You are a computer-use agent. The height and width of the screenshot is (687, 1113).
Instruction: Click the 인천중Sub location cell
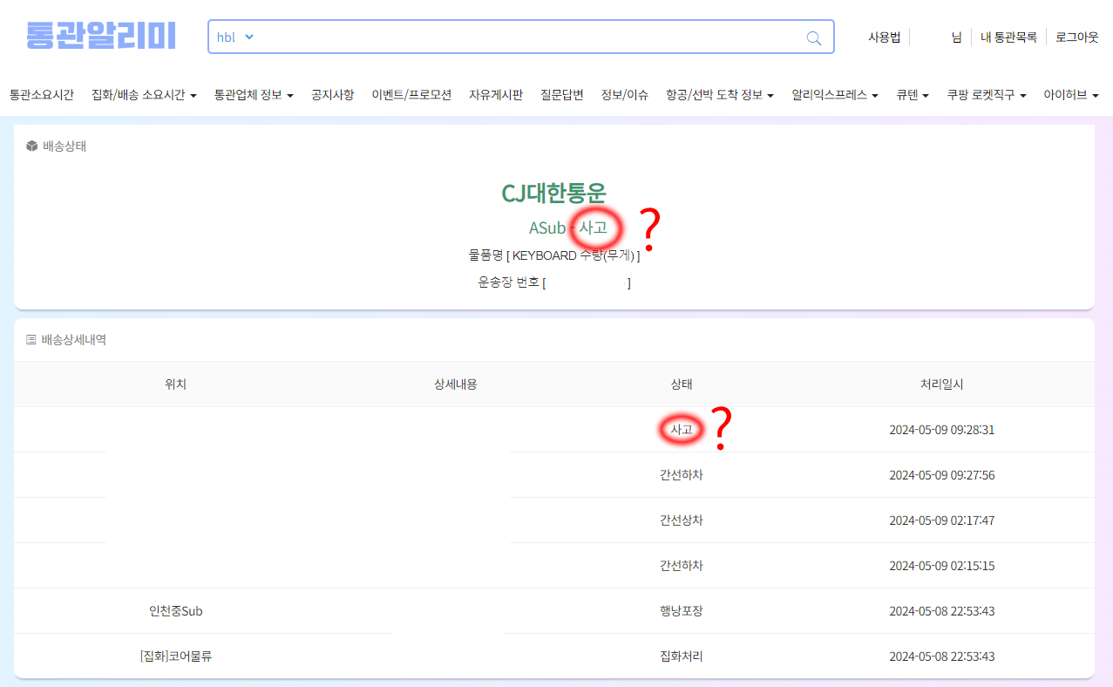point(175,611)
